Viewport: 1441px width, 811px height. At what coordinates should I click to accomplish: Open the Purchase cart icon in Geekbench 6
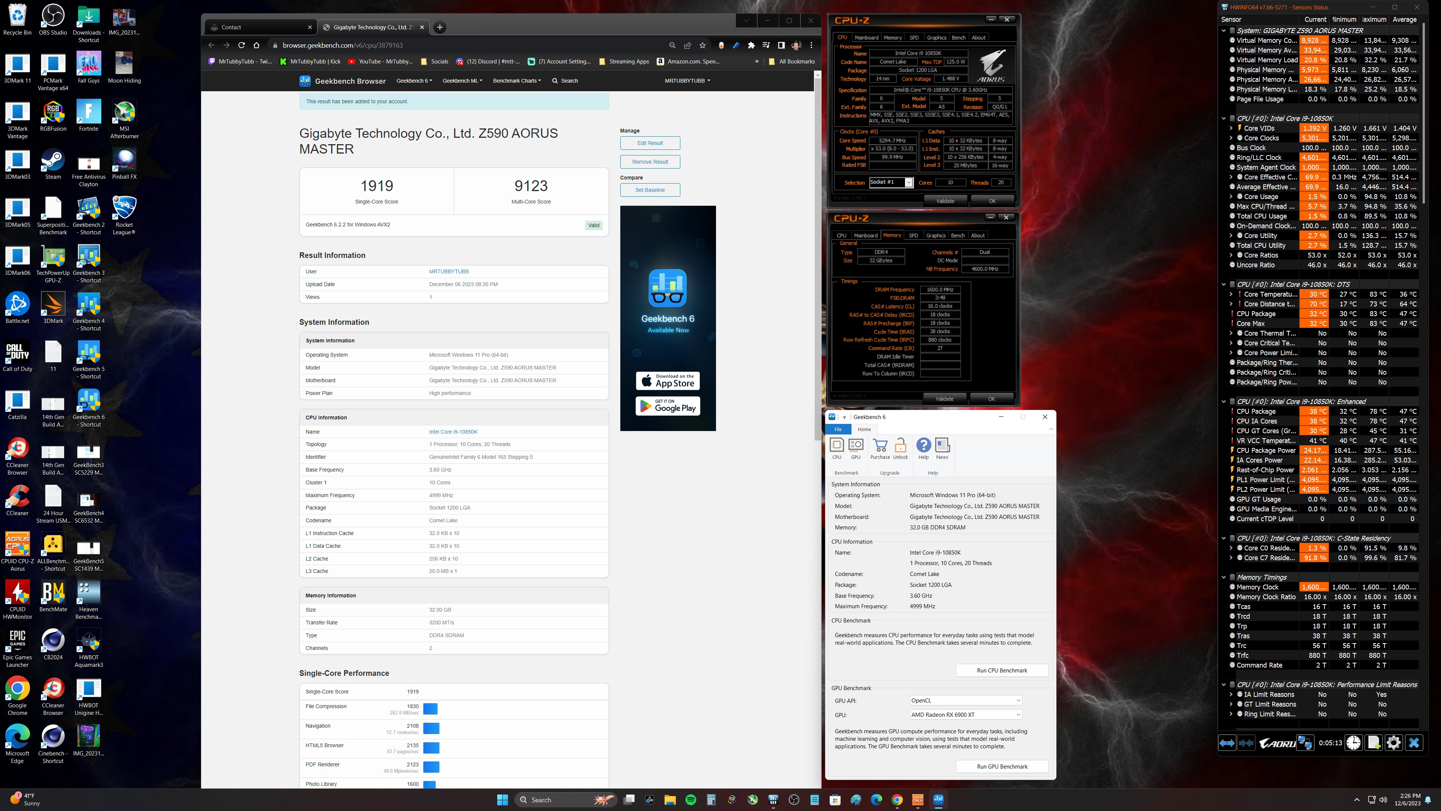click(x=880, y=449)
